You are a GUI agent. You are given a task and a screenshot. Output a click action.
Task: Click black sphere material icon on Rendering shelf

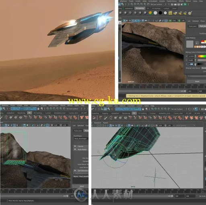160,13
